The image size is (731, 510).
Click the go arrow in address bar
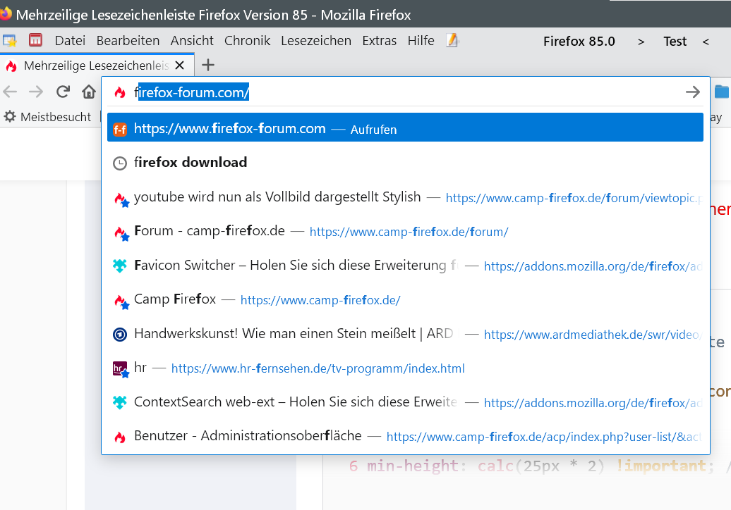[693, 92]
